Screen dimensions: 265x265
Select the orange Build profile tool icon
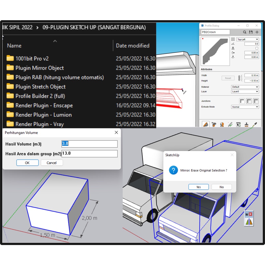206,124
